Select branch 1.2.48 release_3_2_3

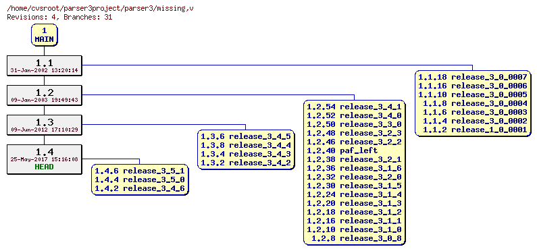pyautogui.click(x=354, y=133)
